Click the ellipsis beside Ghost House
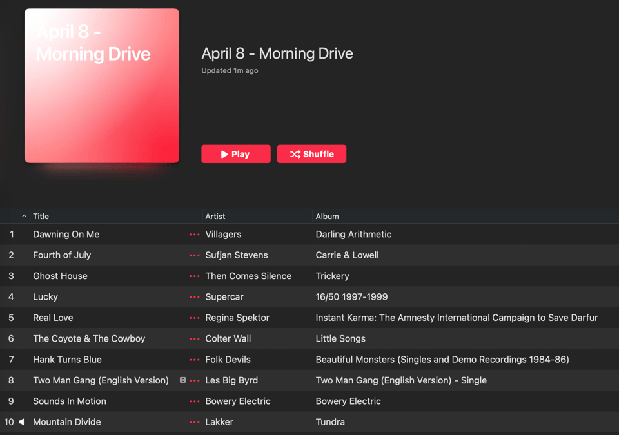The height and width of the screenshot is (435, 619). pos(194,276)
